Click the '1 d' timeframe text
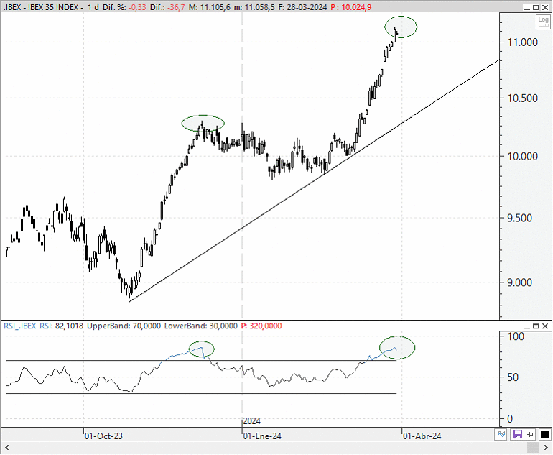This screenshot has width=553, height=455. (x=93, y=7)
